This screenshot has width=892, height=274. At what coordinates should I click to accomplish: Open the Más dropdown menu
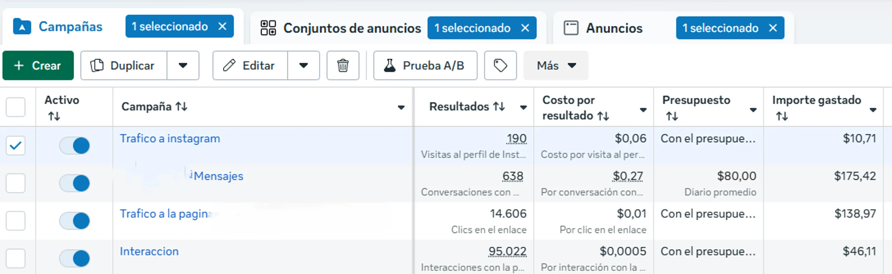point(555,65)
